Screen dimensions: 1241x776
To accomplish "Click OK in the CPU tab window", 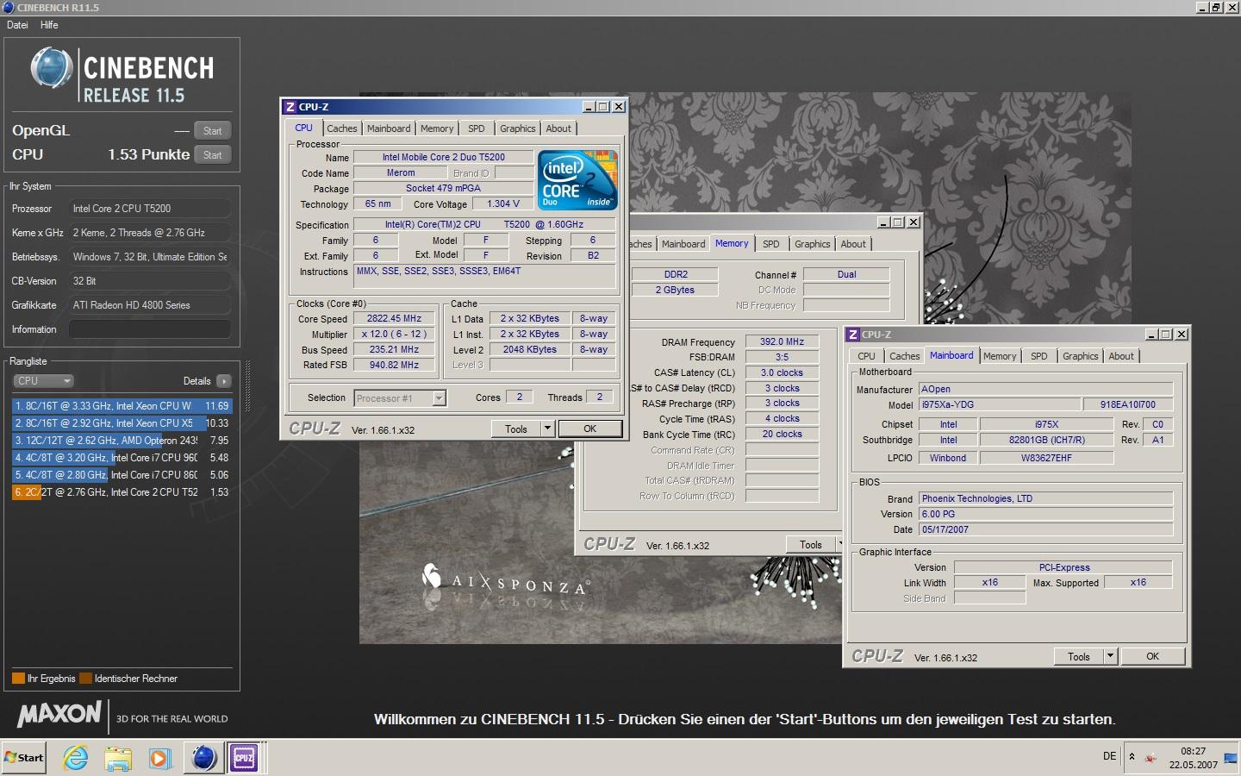I will click(x=589, y=429).
